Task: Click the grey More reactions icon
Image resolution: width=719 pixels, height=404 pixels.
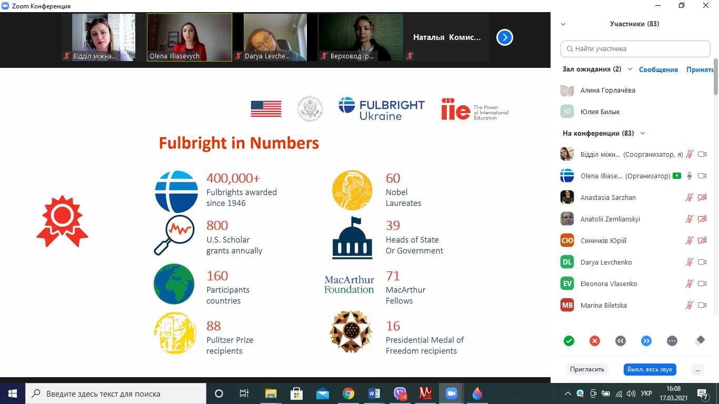Action: pos(672,341)
